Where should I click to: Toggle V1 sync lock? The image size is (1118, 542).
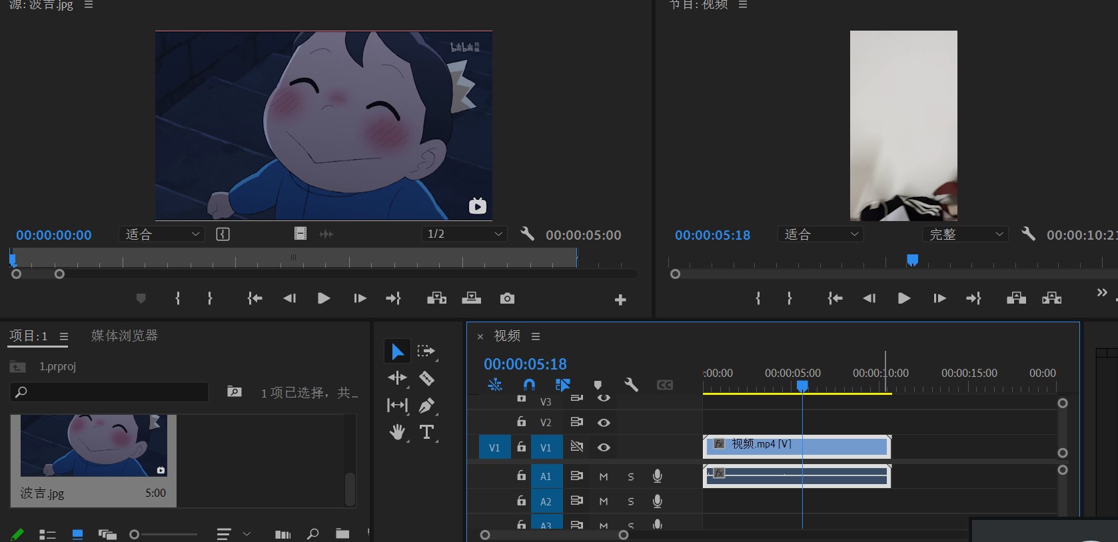coord(577,447)
